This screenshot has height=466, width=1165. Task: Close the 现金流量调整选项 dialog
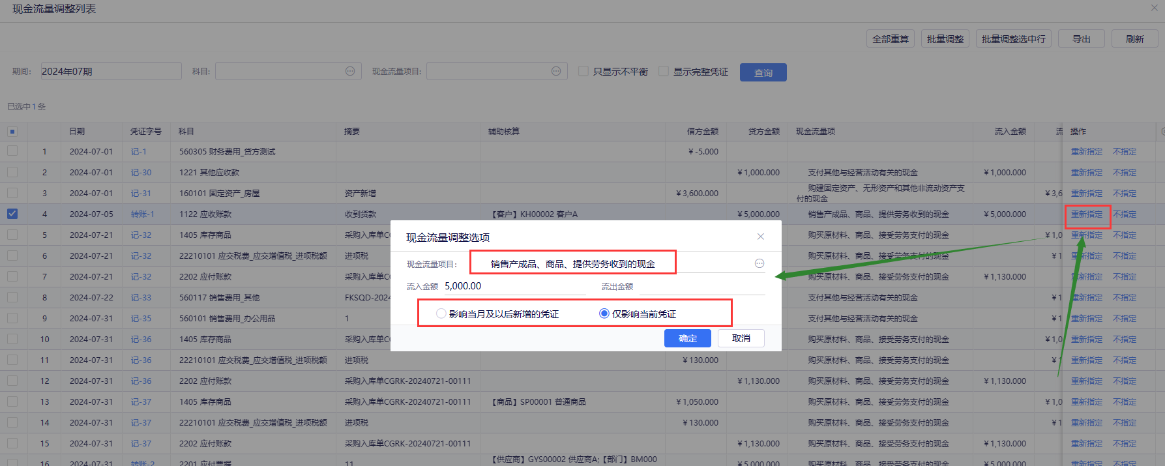760,237
